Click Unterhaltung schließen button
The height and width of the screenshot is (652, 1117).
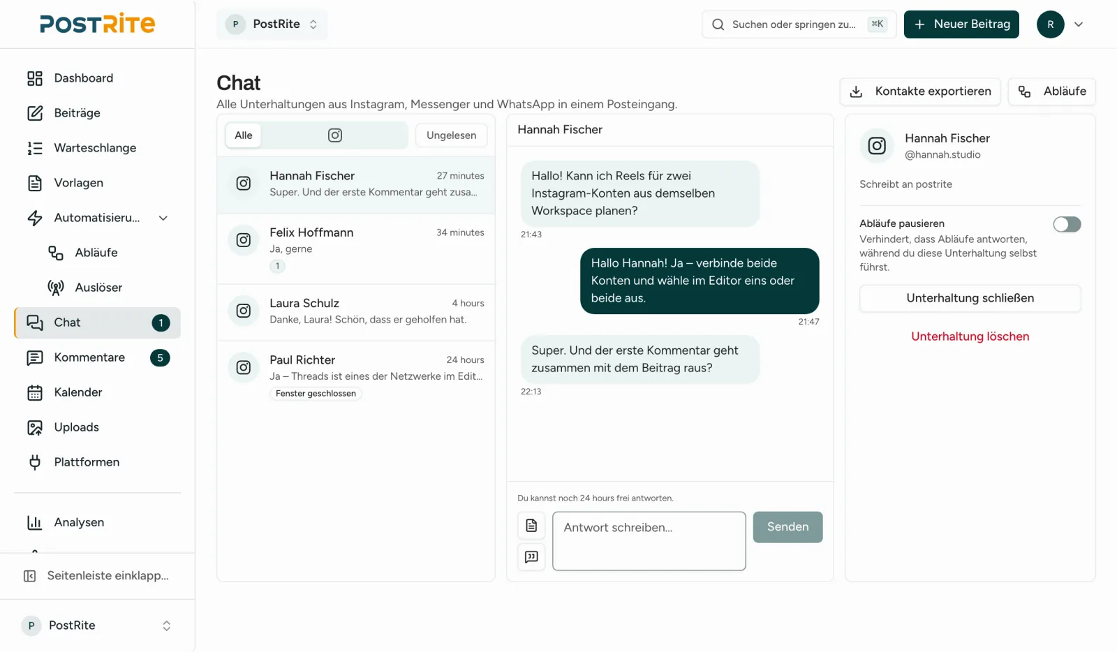[970, 298]
